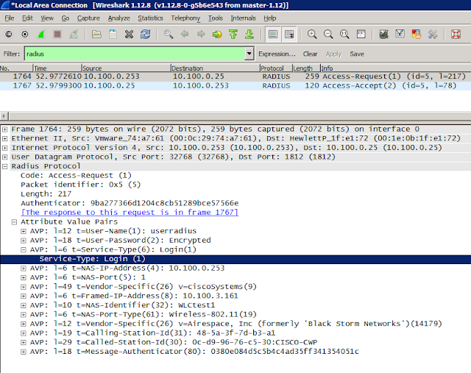The width and height of the screenshot is (471, 373).
Task: Toggle auto scroll in live capture
Action: (289, 35)
